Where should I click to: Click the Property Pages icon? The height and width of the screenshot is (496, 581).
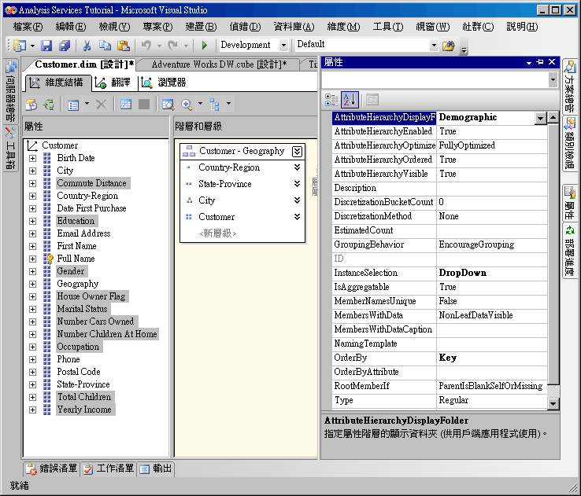(x=372, y=100)
